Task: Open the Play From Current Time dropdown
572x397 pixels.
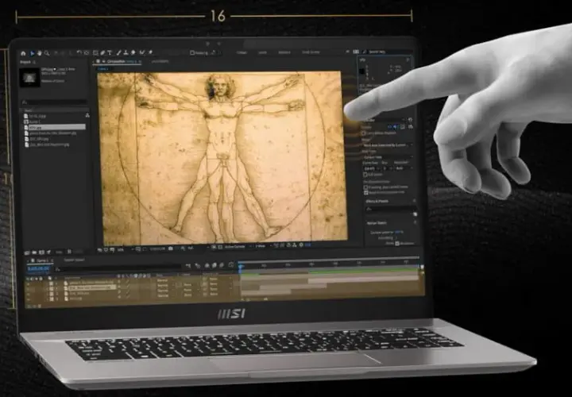Action: pos(388,157)
